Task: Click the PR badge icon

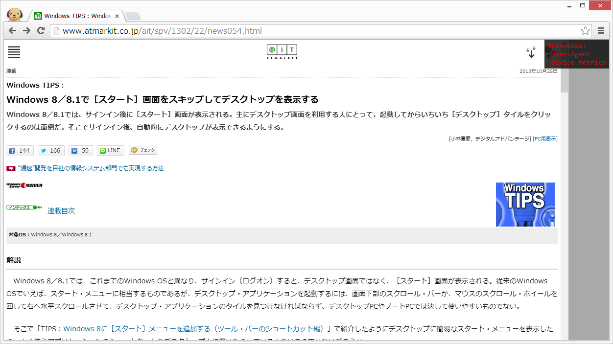Action: (11, 168)
